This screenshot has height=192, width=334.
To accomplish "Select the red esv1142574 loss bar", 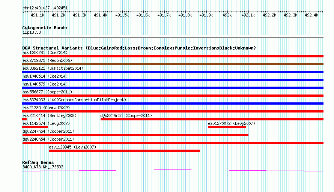I will [35, 127].
